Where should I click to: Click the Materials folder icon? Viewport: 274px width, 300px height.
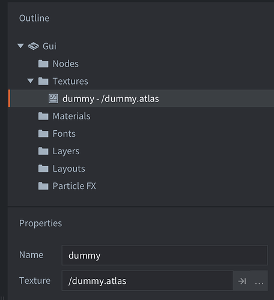[43, 116]
